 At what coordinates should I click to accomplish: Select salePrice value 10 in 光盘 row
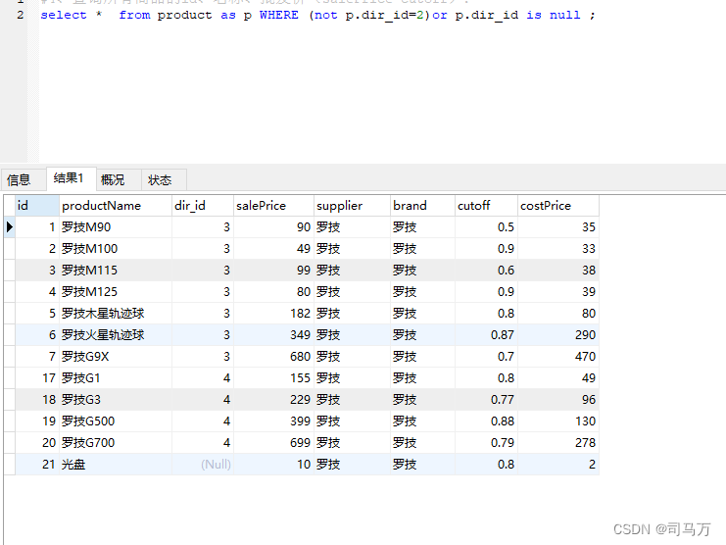(x=273, y=464)
